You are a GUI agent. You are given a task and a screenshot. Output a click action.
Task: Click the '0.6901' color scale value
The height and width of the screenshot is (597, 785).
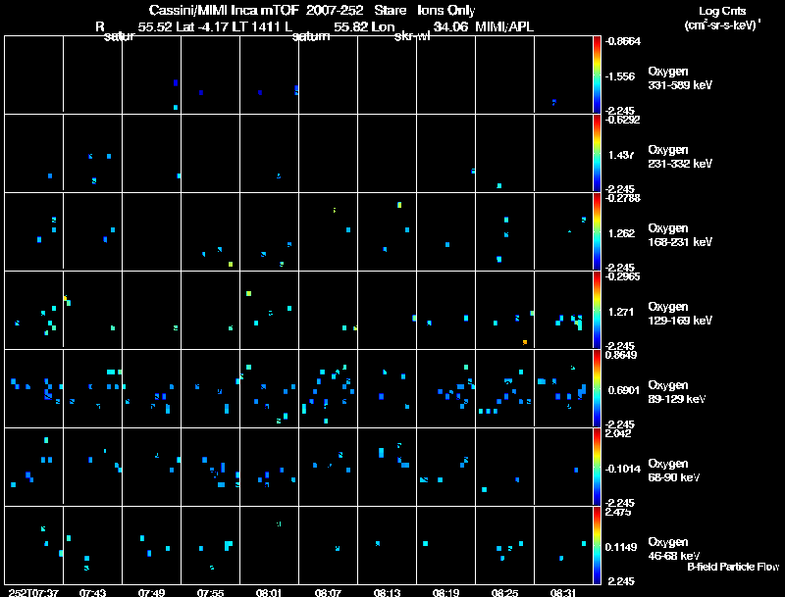click(x=624, y=390)
